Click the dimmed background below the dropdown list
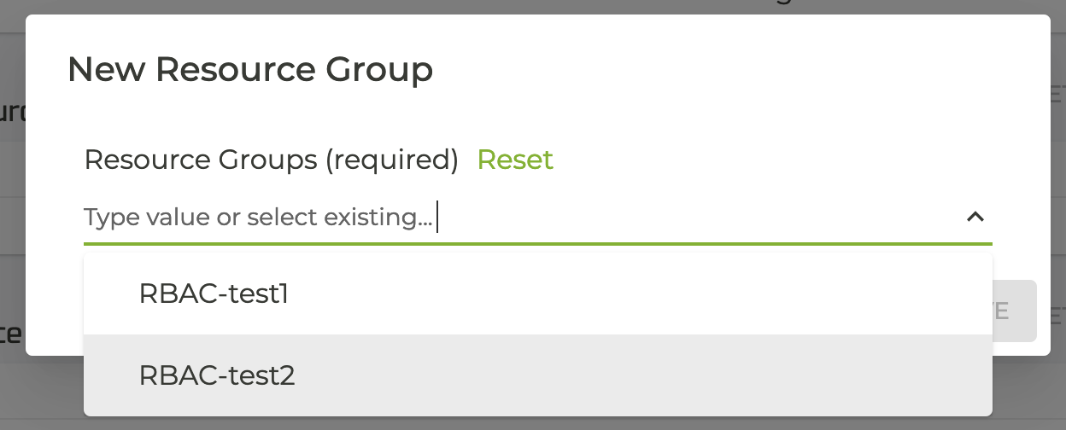The width and height of the screenshot is (1066, 430). (533, 423)
